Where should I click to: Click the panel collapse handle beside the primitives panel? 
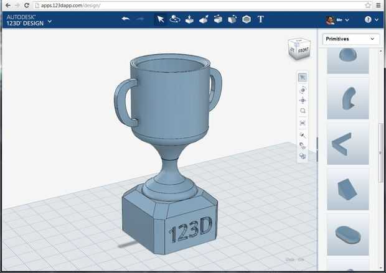[317, 149]
